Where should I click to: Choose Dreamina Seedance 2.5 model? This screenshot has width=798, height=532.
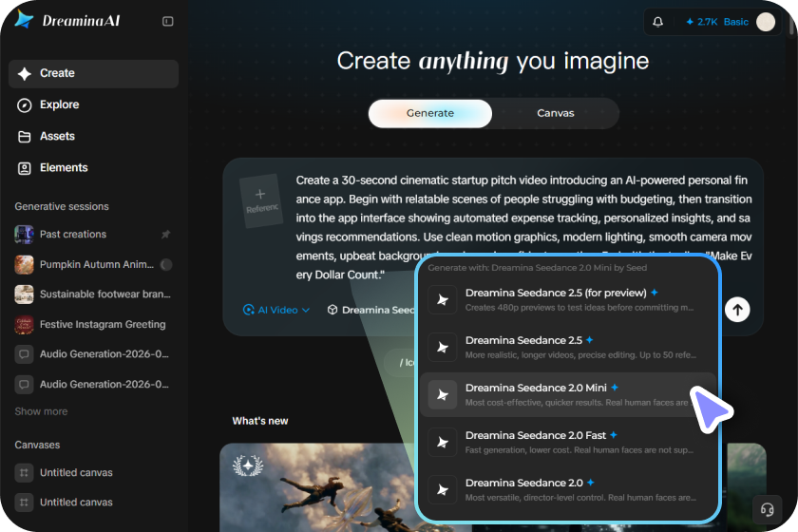(568, 347)
